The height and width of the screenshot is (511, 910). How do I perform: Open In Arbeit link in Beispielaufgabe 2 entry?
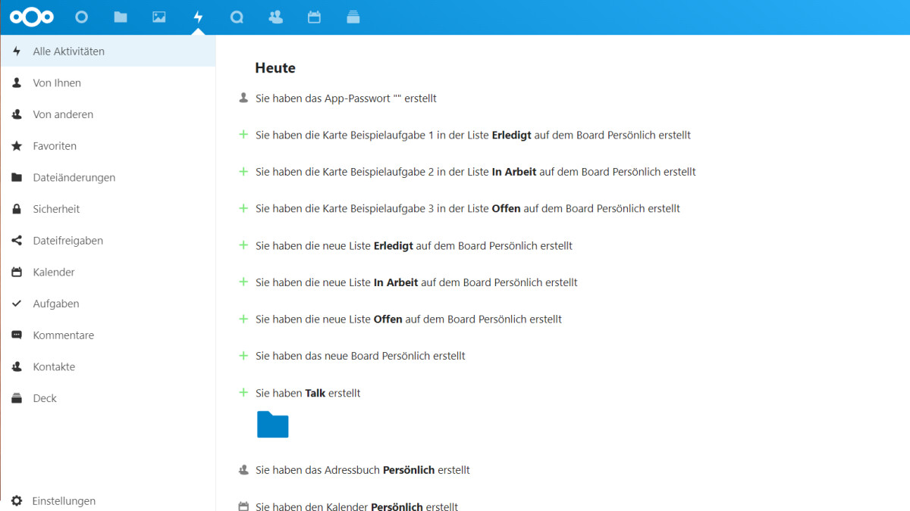[514, 172]
